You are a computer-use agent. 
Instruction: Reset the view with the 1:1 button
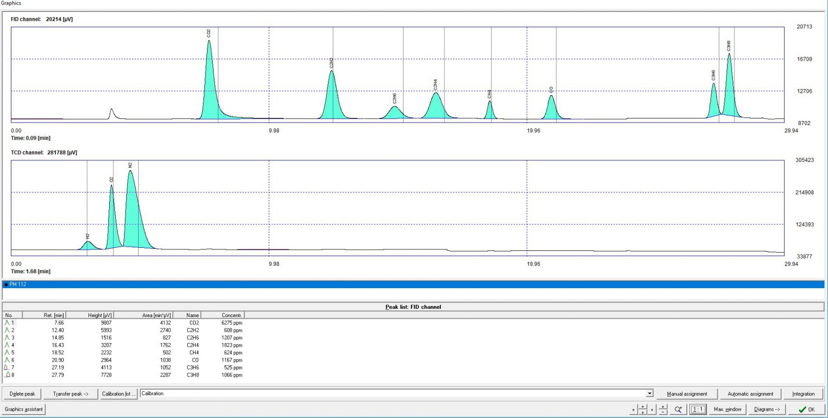pyautogui.click(x=698, y=409)
